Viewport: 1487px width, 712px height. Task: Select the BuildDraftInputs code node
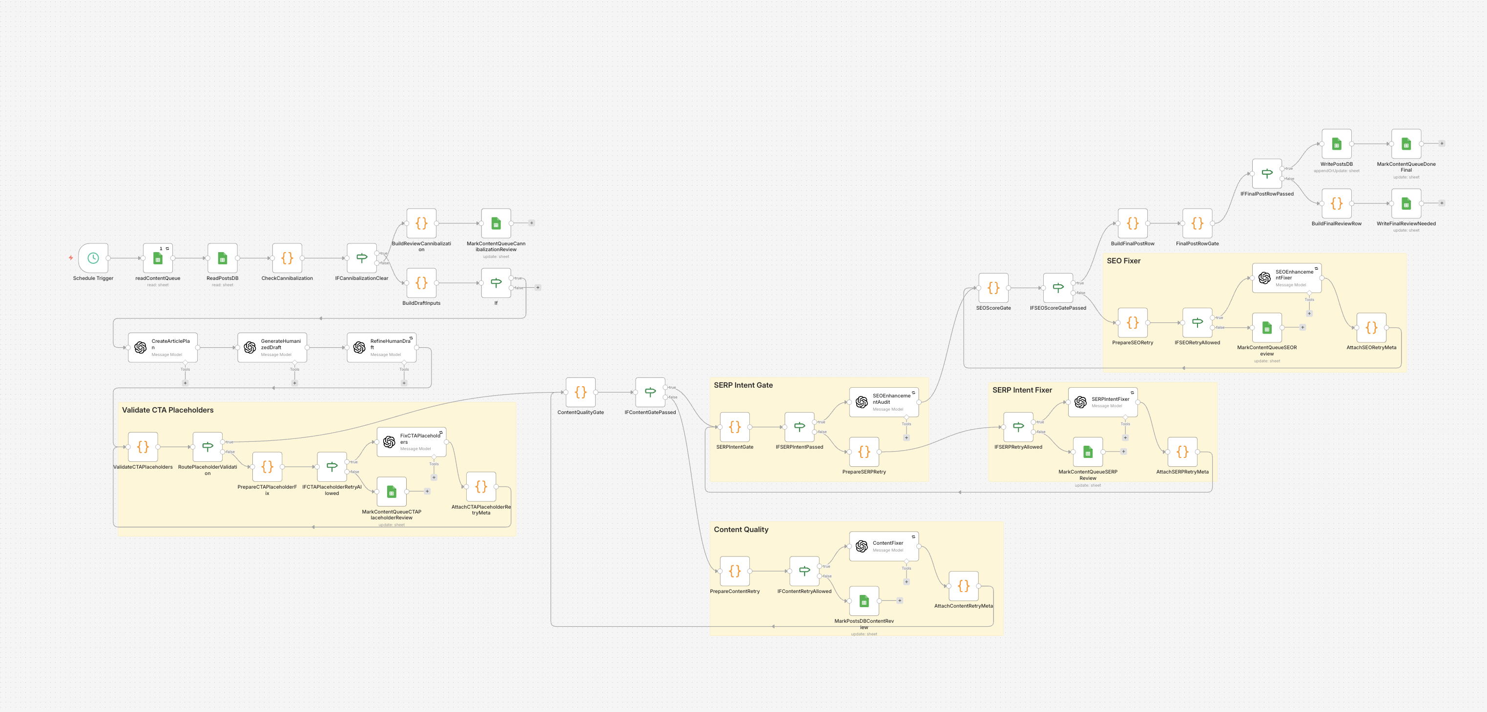click(421, 283)
